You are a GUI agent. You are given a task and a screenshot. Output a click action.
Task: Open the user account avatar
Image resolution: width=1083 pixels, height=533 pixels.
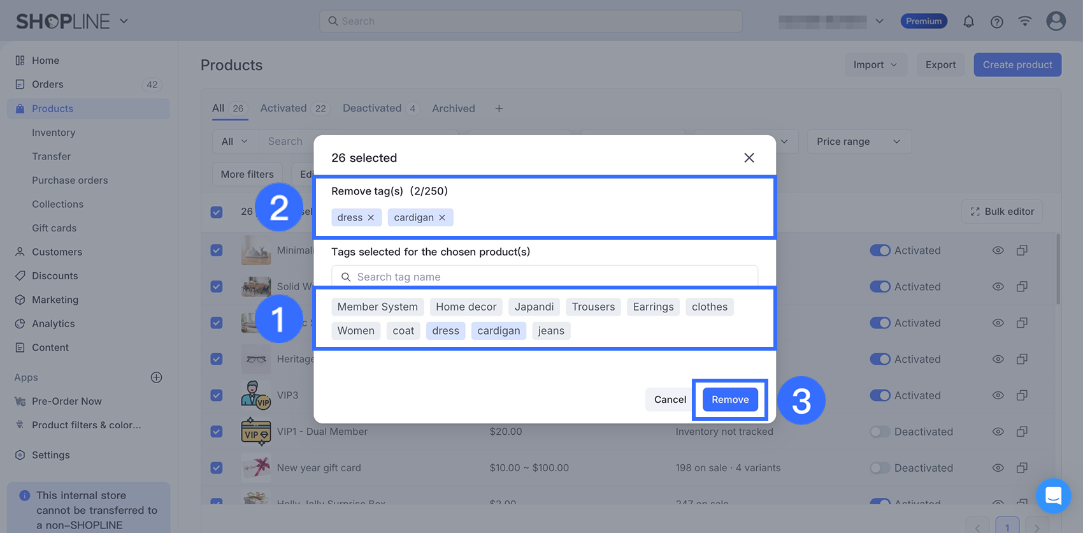[1056, 21]
